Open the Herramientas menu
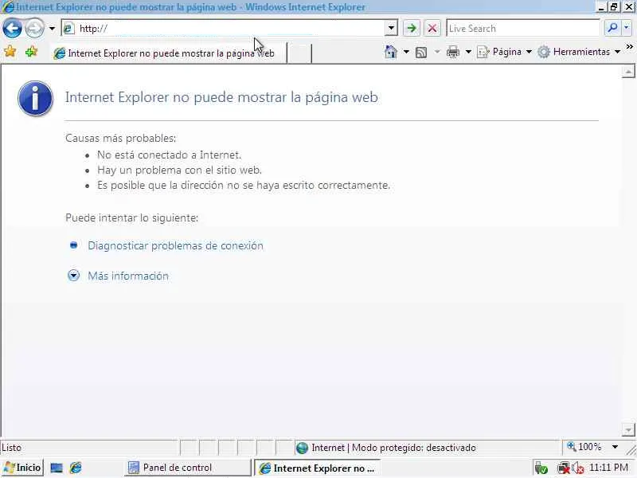The image size is (637, 478). coord(579,52)
